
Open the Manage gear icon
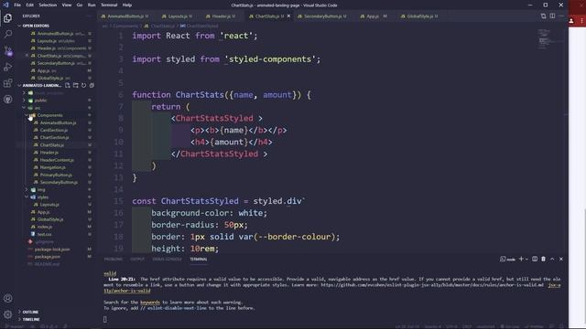click(7, 314)
